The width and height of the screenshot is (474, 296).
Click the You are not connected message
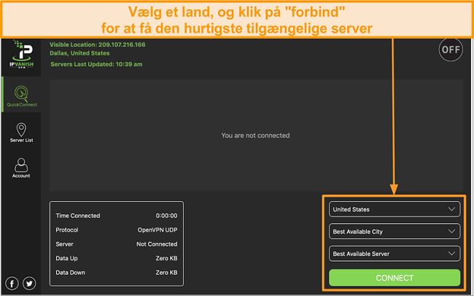coord(255,136)
